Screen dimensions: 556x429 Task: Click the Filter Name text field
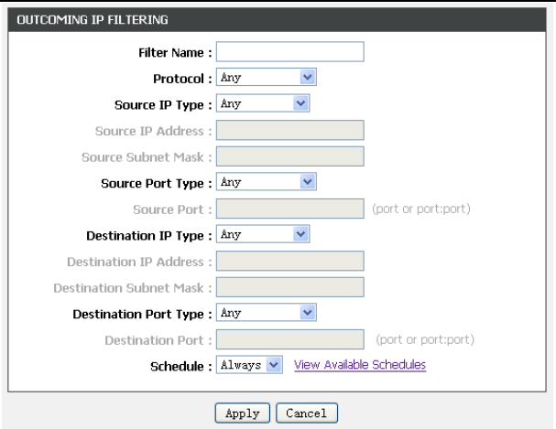coord(289,52)
